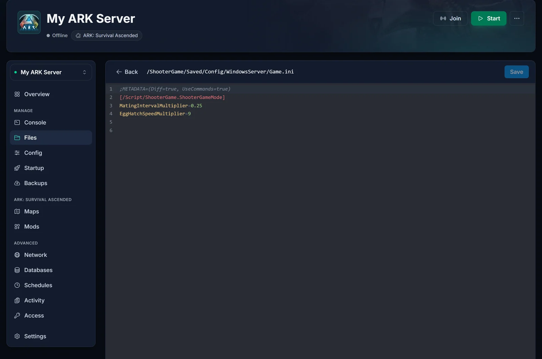Click the Backups cloud icon
This screenshot has width=542, height=359.
click(x=17, y=183)
